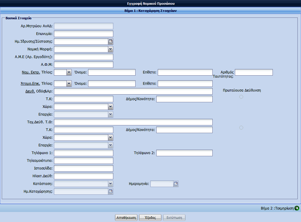
Task: Click second Δήμος/Κοινότητα field
Action: click(x=184, y=130)
